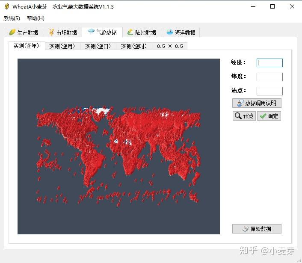
Task: Click the person chat icon on 数据调用说明
Action: [x=240, y=103]
